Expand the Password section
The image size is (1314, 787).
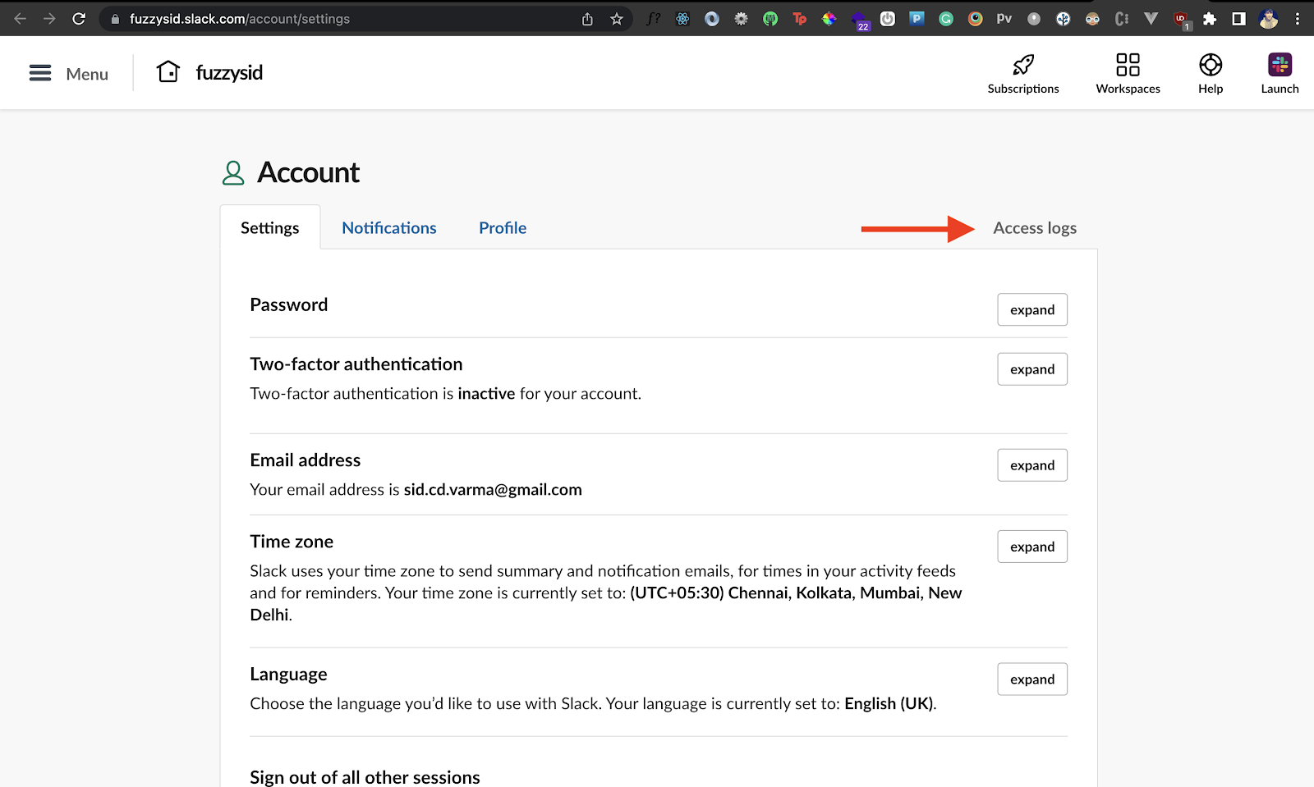coord(1031,310)
